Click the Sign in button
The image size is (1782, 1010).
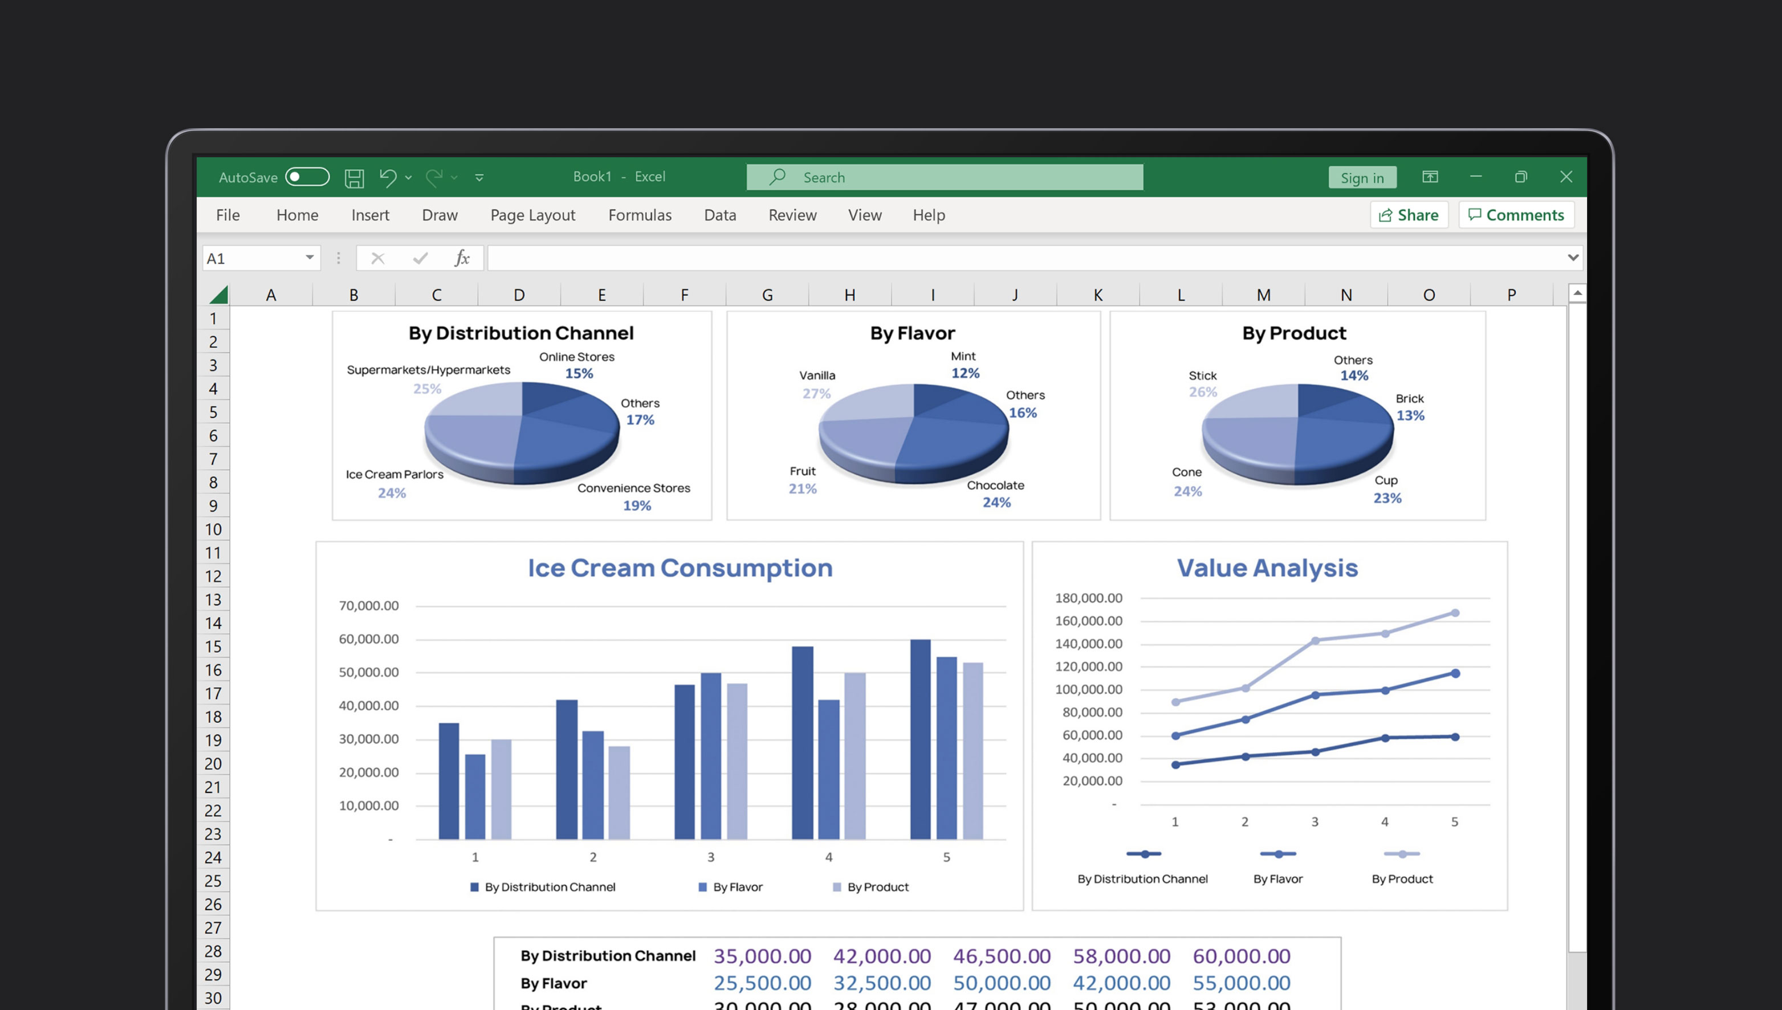pyautogui.click(x=1362, y=178)
